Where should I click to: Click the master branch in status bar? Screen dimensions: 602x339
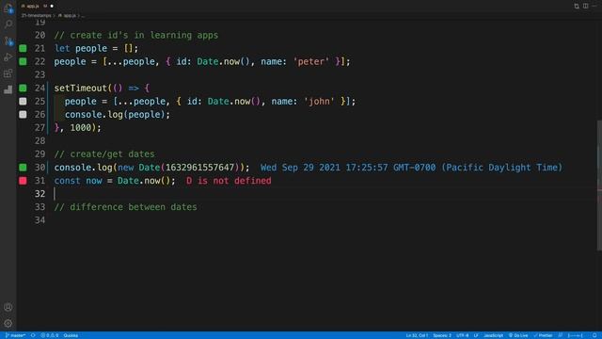(x=15, y=335)
